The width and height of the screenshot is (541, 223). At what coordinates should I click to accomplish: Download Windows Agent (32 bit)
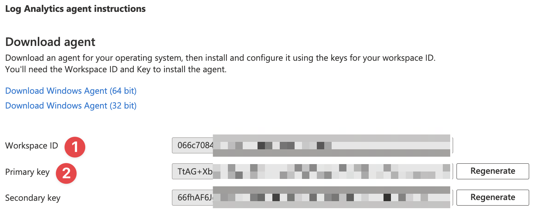pos(70,105)
